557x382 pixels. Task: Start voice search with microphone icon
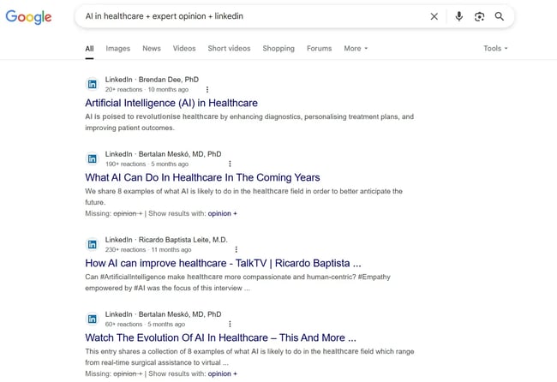point(459,16)
